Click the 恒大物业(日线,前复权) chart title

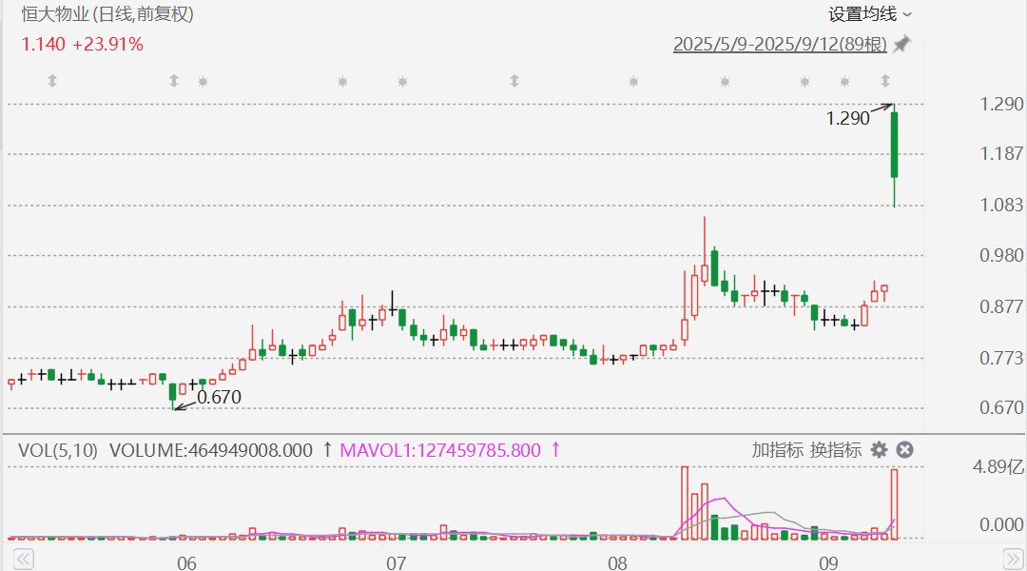107,13
